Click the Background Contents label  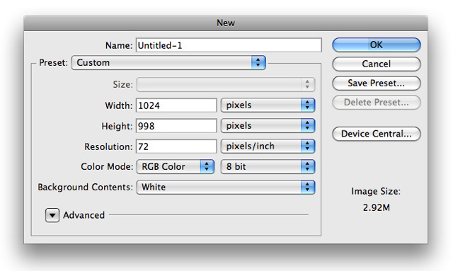pyautogui.click(x=85, y=188)
